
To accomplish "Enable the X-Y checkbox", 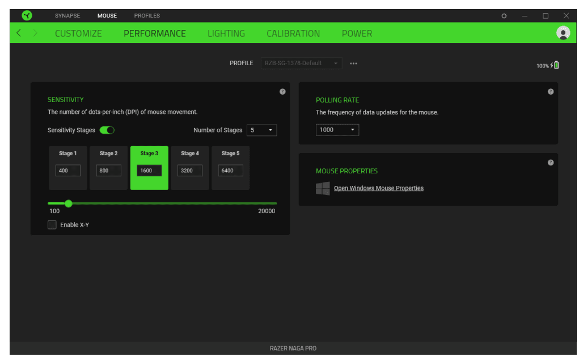I will [x=52, y=224].
